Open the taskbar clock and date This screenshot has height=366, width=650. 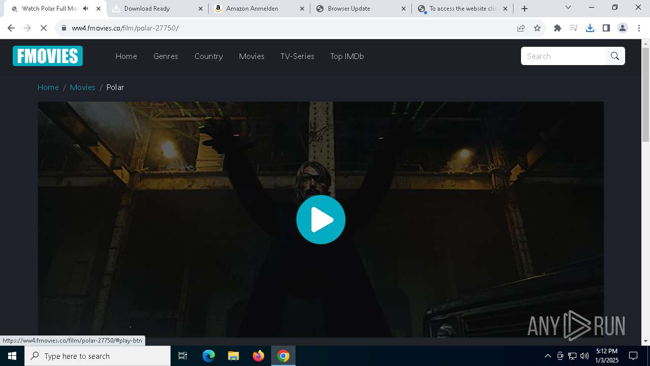[607, 356]
